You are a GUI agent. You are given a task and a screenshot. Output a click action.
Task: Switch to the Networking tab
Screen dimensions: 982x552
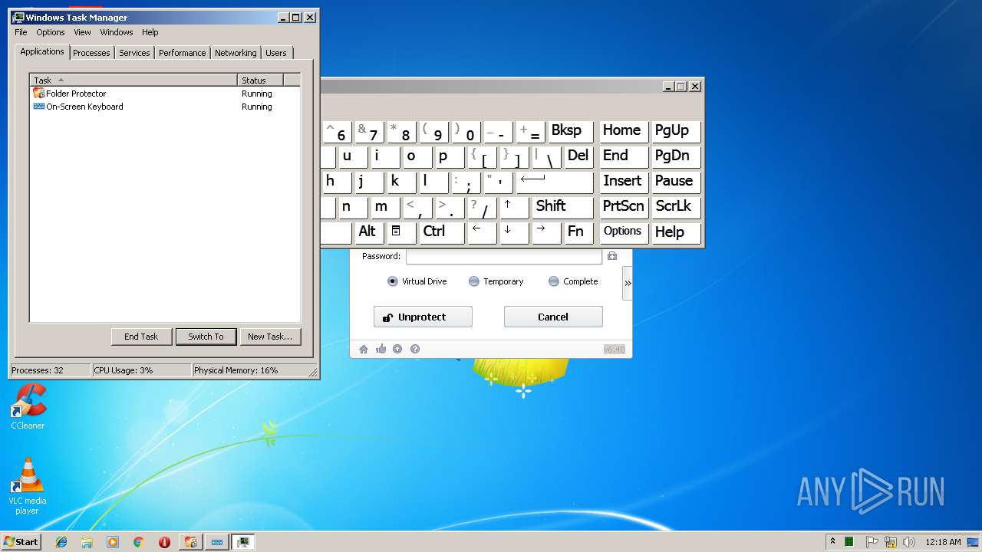point(236,53)
